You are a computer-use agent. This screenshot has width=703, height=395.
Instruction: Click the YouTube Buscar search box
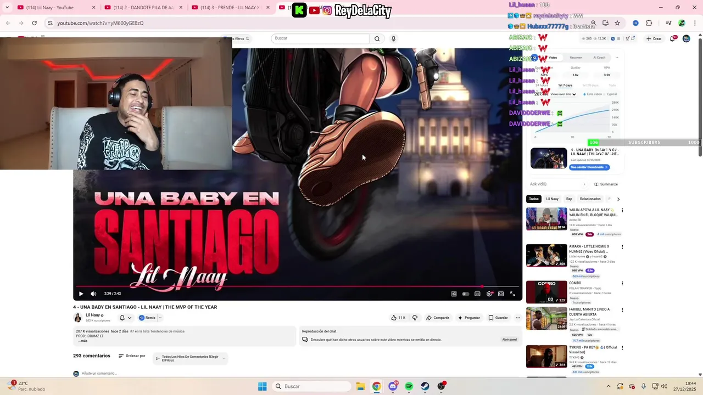(320, 38)
